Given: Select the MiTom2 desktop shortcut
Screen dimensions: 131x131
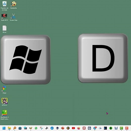Looking at the screenshot, I should 5,102.
